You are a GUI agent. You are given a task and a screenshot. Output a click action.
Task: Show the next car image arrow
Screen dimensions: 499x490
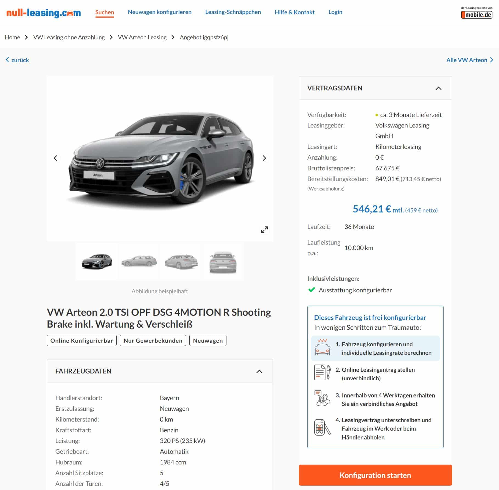click(264, 158)
